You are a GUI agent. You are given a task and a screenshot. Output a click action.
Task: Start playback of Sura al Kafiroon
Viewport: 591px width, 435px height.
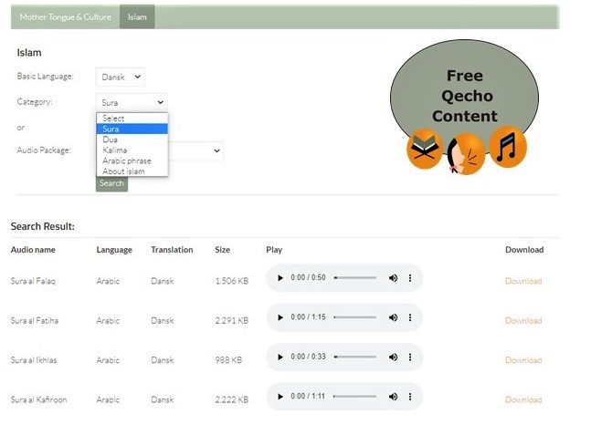coord(280,396)
